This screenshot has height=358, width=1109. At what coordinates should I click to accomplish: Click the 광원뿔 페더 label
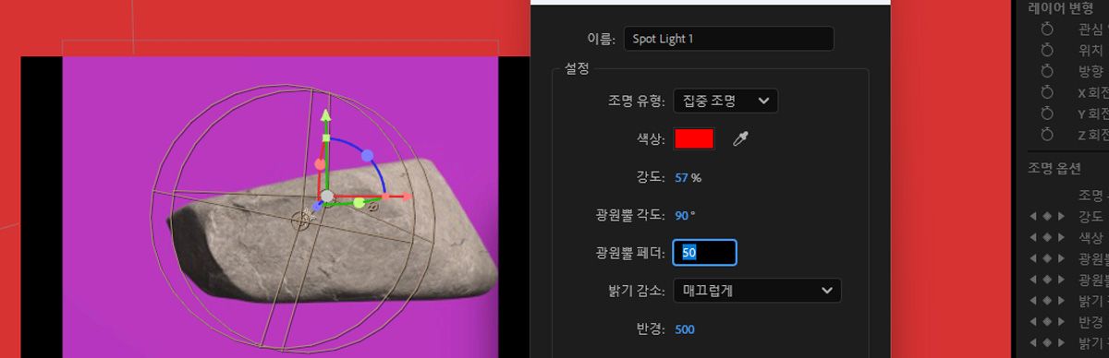(631, 252)
